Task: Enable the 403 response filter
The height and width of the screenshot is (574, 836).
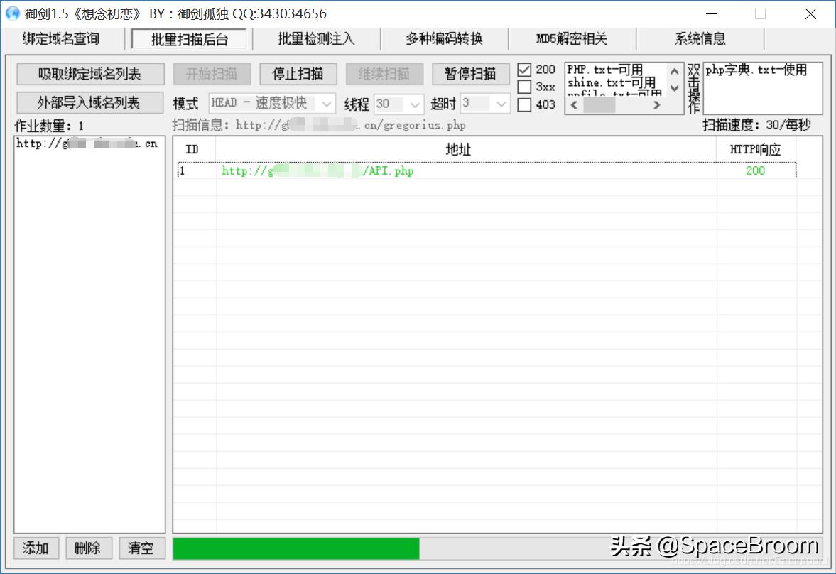Action: (x=524, y=104)
